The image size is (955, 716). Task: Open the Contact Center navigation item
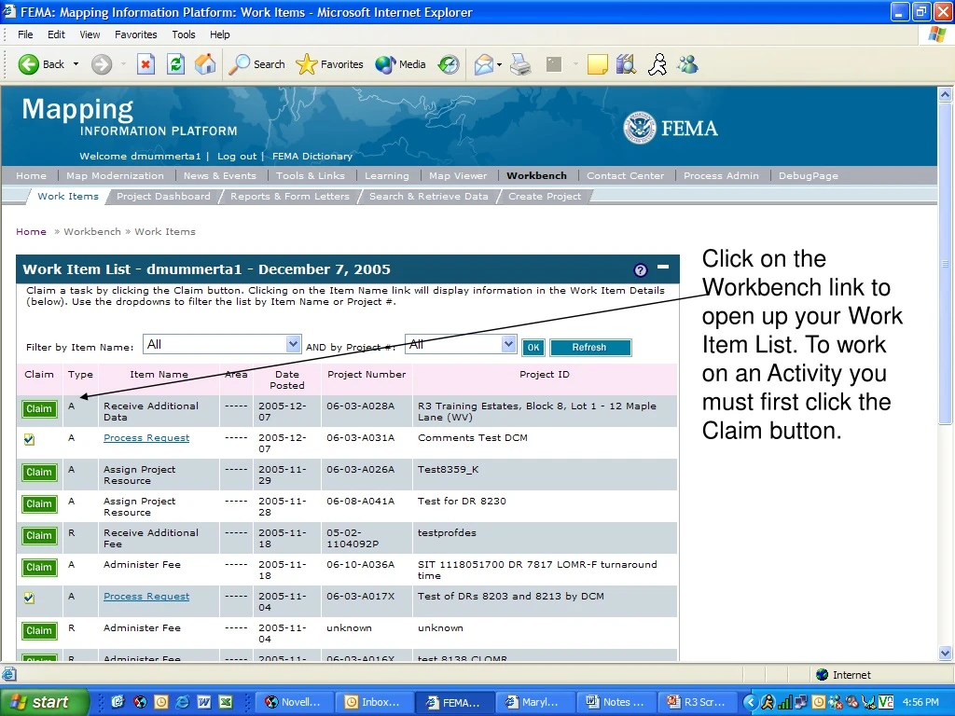626,175
